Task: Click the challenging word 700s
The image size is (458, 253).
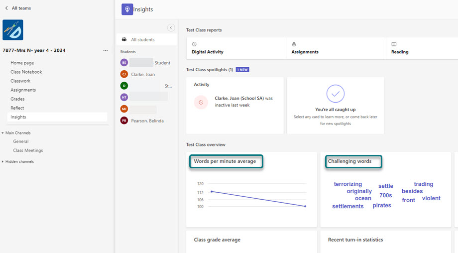Action: 386,195
